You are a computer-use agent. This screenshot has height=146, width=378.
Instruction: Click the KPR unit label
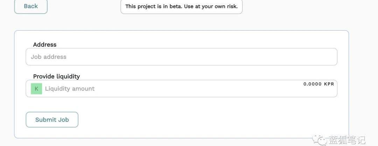329,84
